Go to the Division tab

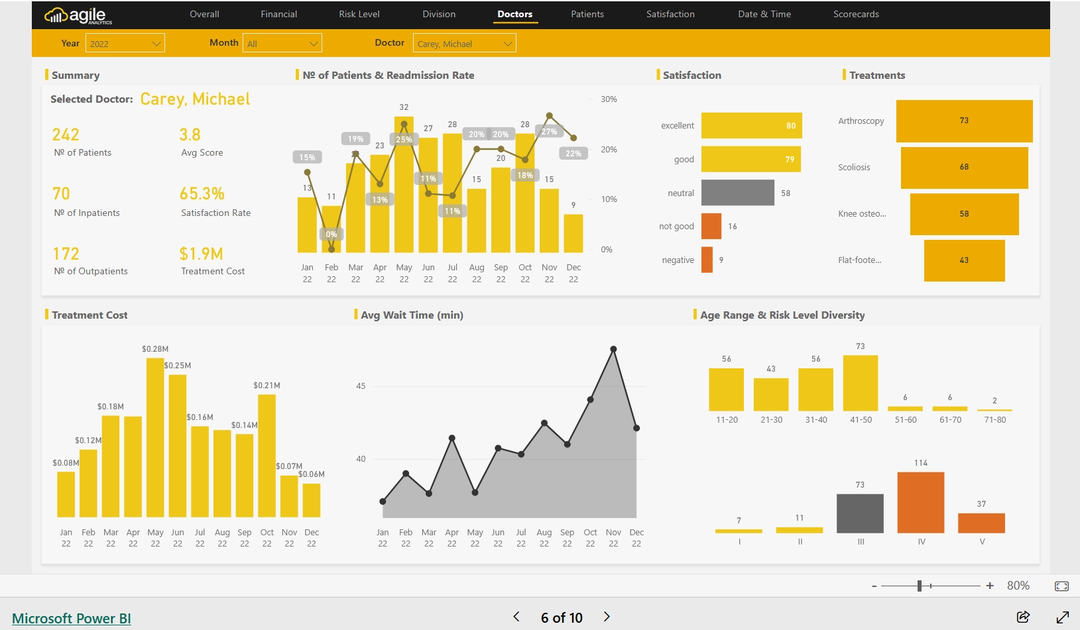tap(439, 14)
